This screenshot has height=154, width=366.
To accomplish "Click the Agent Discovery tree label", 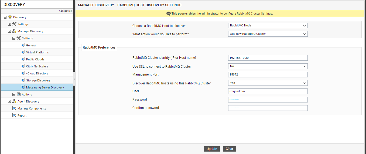I will click(x=28, y=101).
